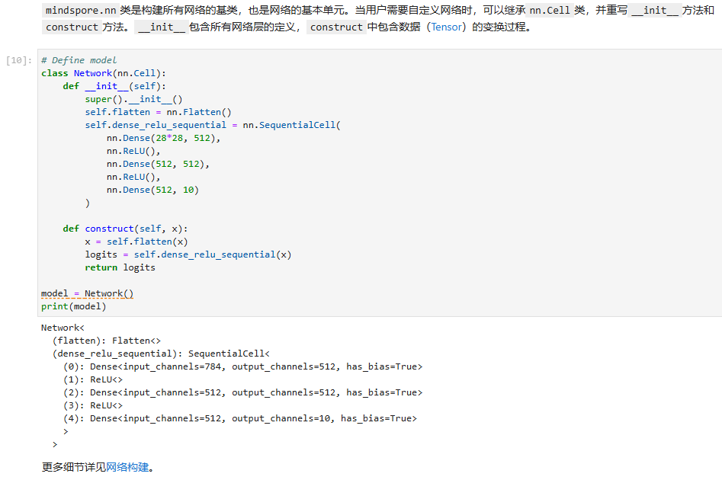Click 'def __init__(self):' line
722x480 pixels.
click(114, 86)
